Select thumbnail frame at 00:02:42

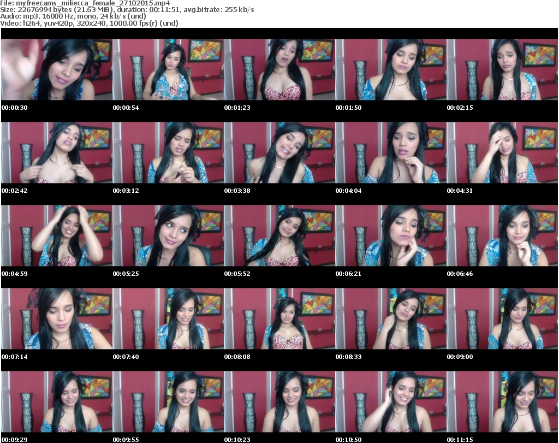pyautogui.click(x=57, y=152)
